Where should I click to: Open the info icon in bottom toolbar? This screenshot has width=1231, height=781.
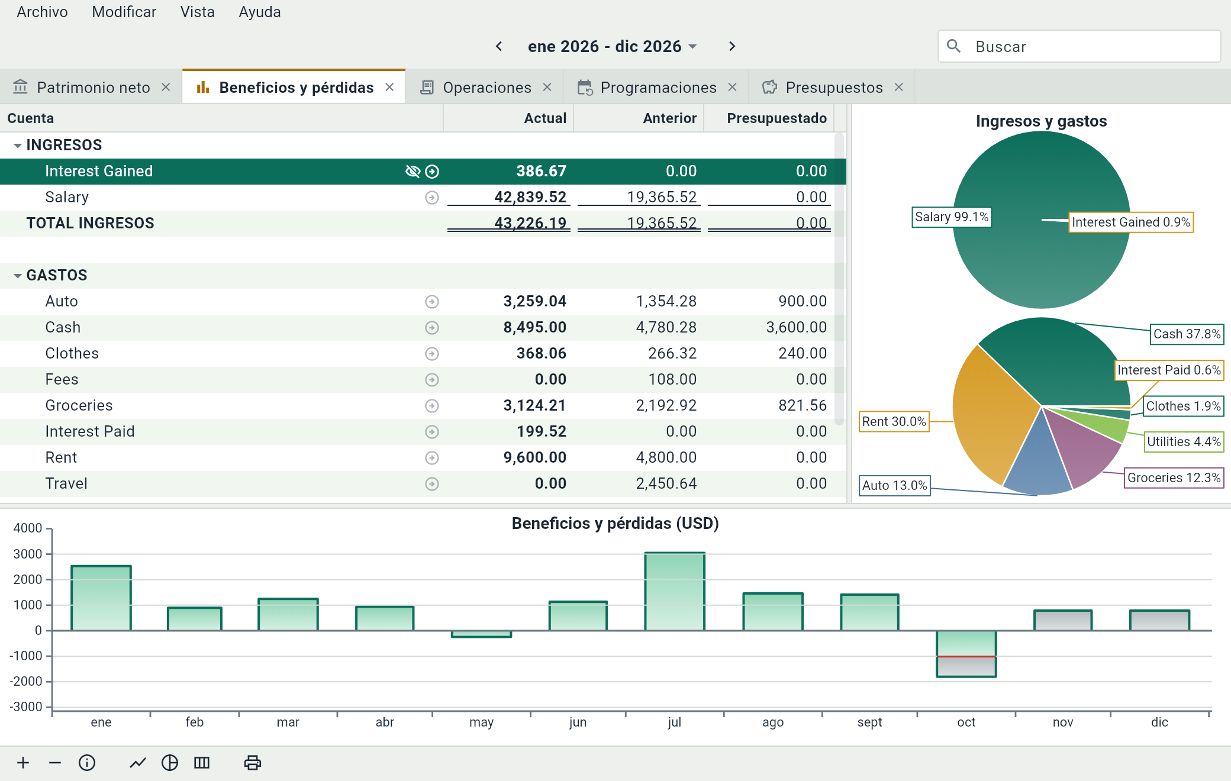point(87,763)
